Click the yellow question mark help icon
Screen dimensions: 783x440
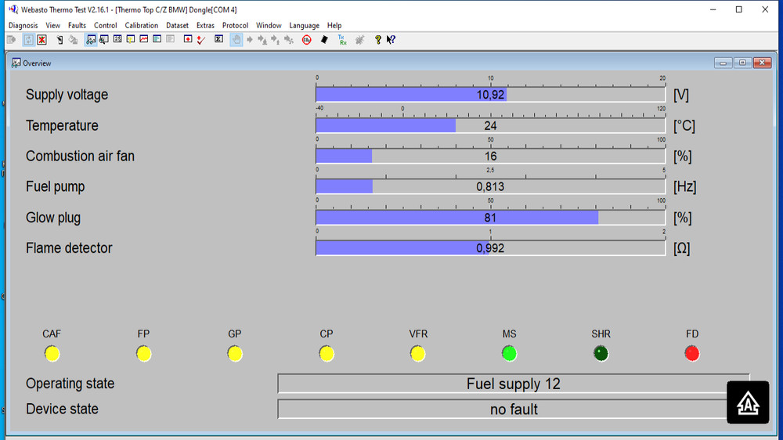[378, 40]
